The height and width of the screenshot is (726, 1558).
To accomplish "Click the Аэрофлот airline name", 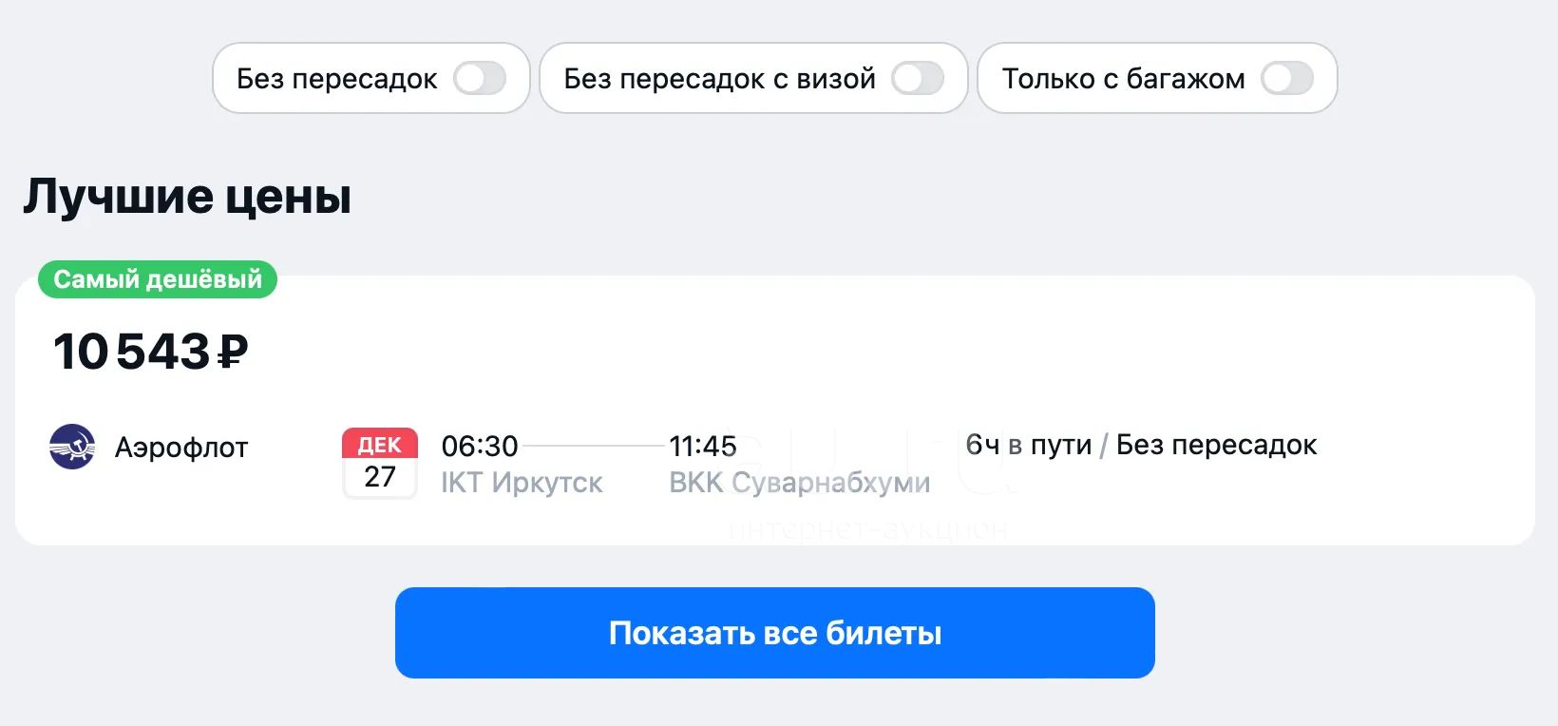I will pos(181,448).
